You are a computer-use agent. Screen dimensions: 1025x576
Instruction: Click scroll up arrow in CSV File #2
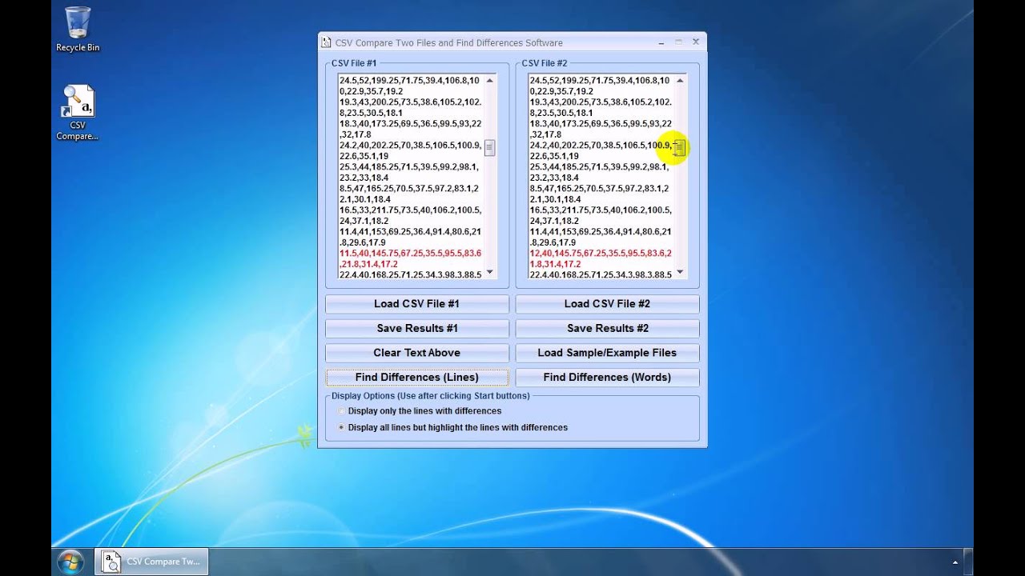tap(680, 81)
